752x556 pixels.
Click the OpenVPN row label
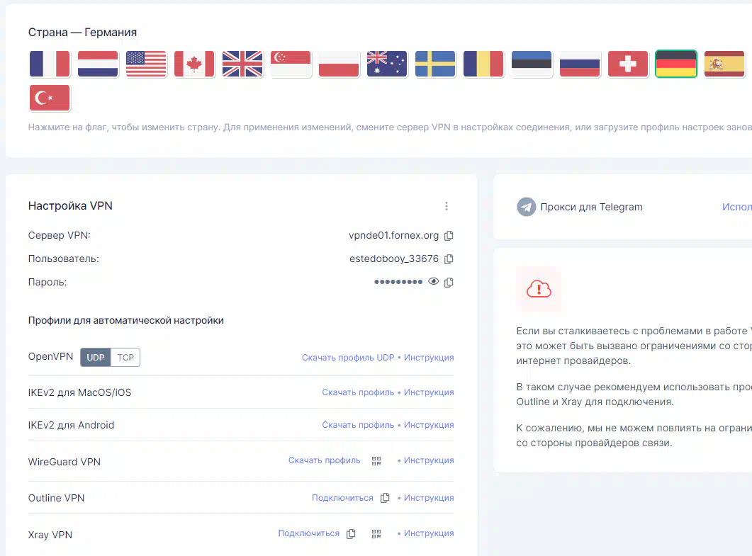point(51,356)
